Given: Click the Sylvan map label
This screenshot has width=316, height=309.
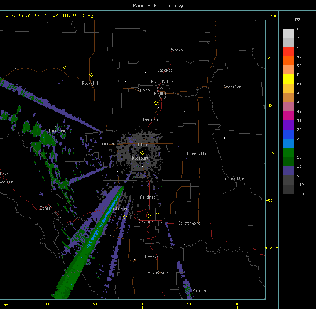Looking at the screenshot, I should click(143, 90).
